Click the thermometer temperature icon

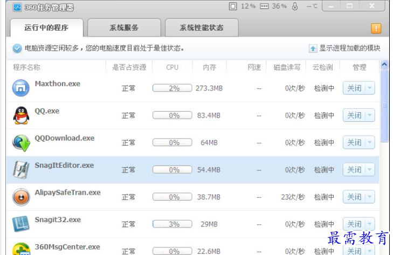coord(295,6)
